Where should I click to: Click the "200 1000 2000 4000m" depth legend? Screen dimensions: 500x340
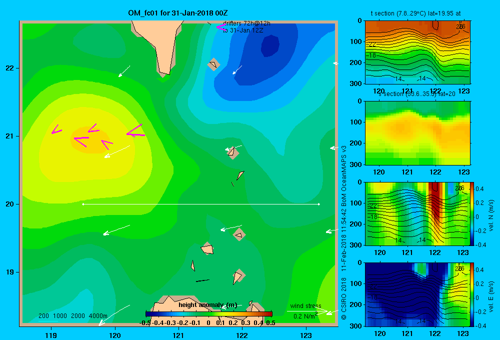[x=72, y=316]
